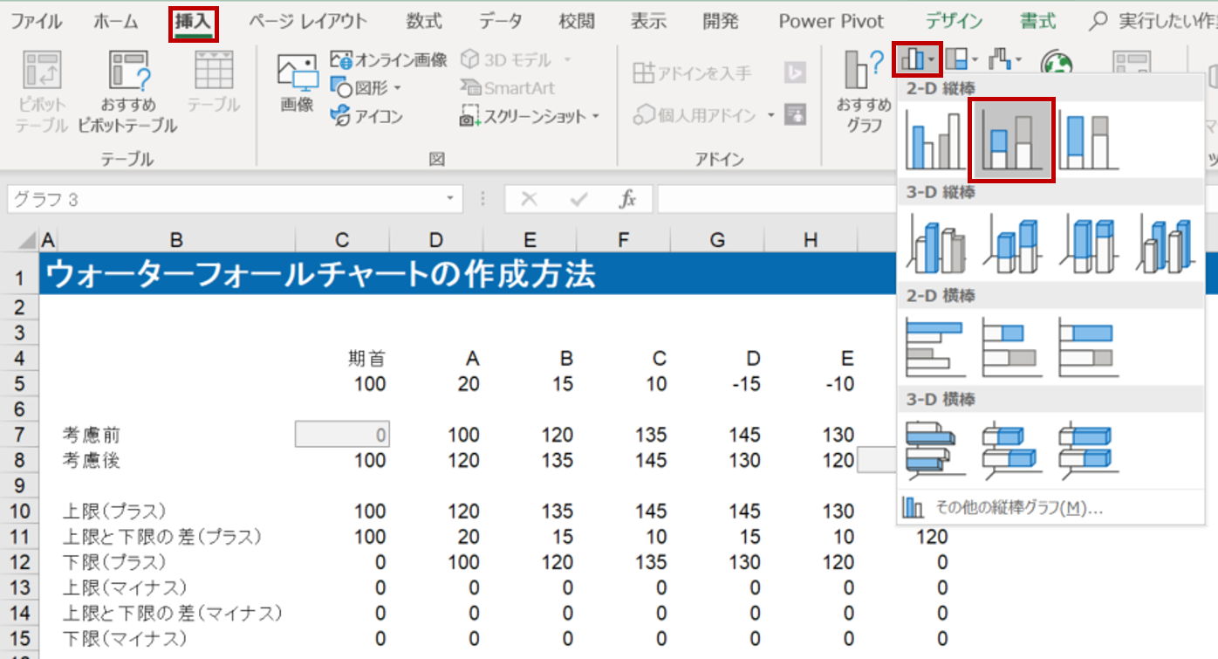This screenshot has width=1218, height=659.
Task: Switch to the データ tab
Action: 501,22
